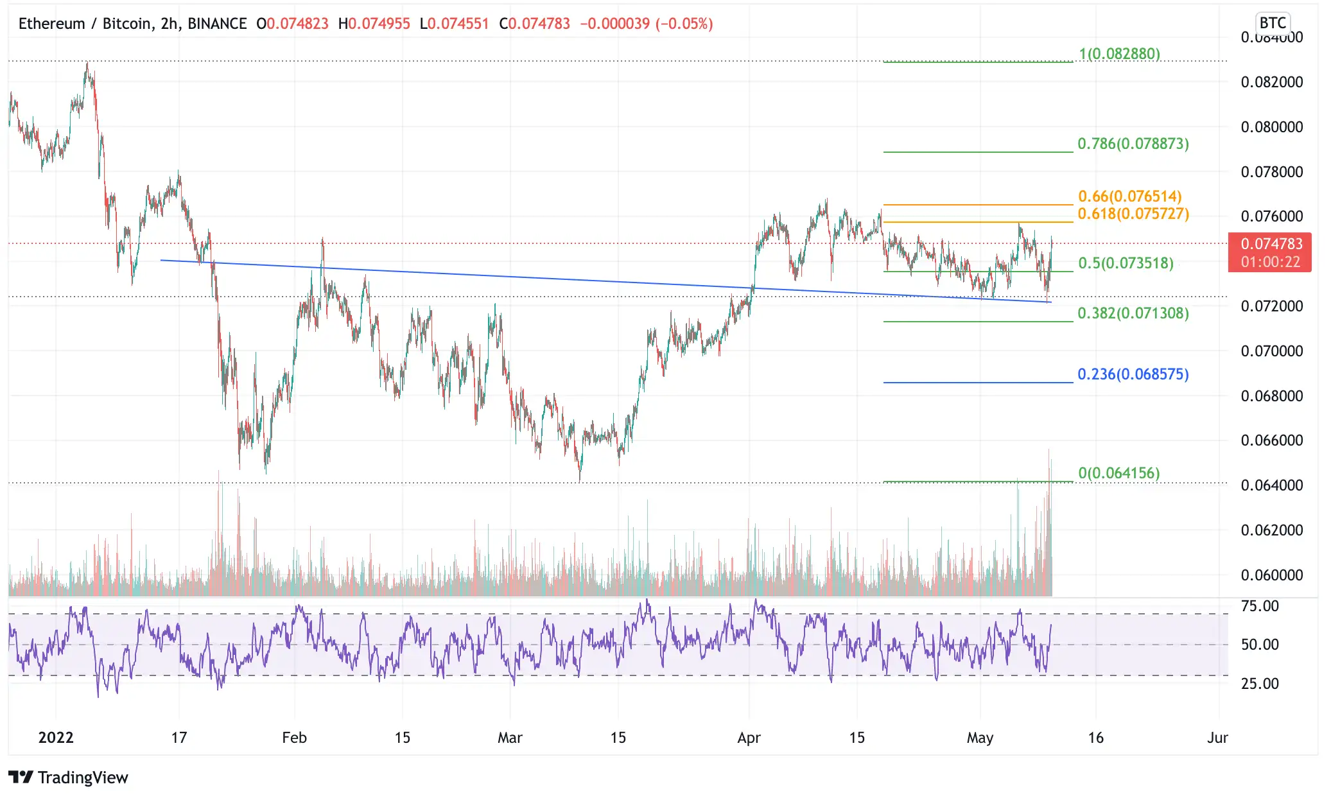The image size is (1331, 800).
Task: Select the change −0.000039 (−0.05%)
Action: click(647, 24)
